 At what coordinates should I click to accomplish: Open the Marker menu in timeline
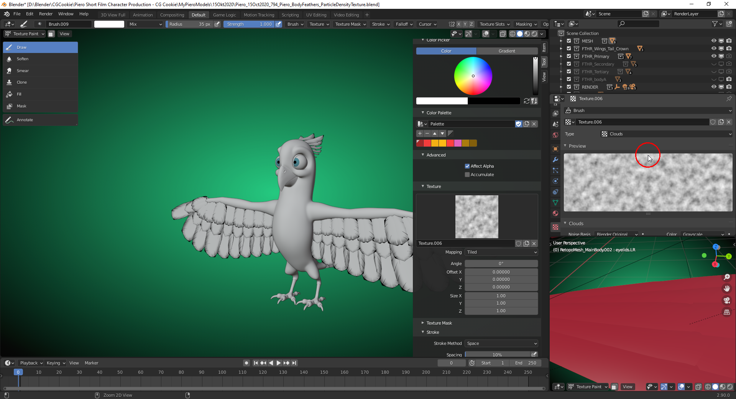[x=91, y=363]
